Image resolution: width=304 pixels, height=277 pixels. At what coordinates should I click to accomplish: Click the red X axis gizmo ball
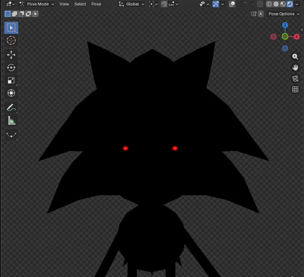point(297,37)
